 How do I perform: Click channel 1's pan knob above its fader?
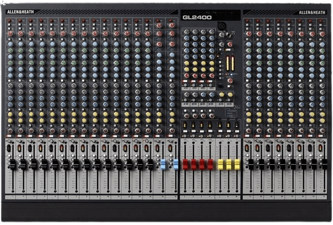coord(10,131)
